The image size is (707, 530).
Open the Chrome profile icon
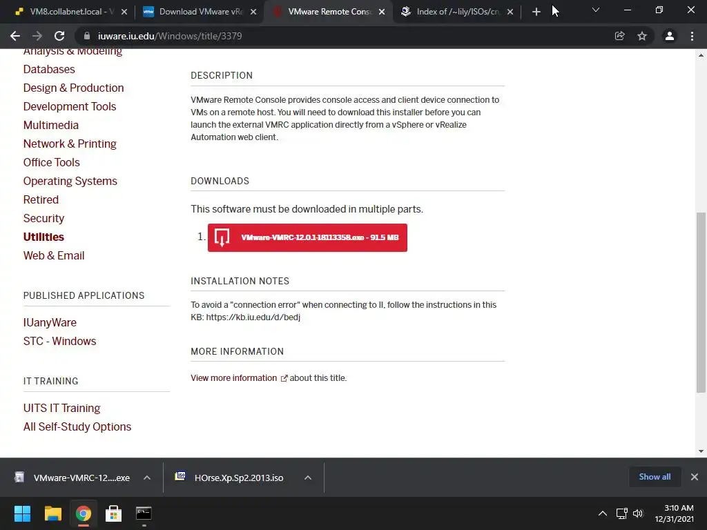click(x=670, y=36)
